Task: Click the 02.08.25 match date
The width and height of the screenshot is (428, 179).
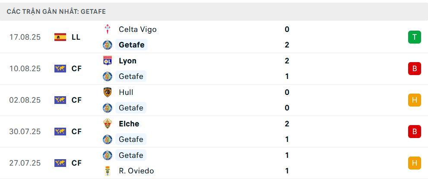Action: [25, 100]
